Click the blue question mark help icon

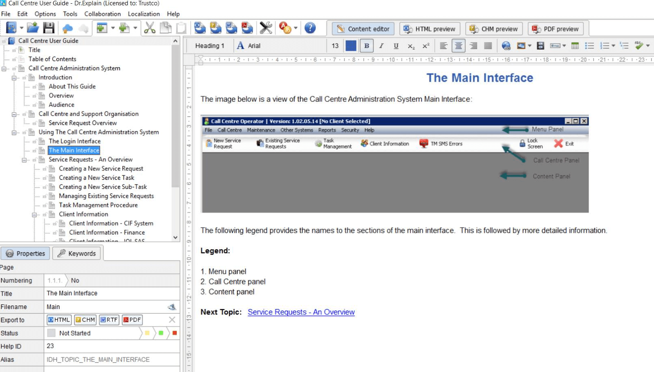pyautogui.click(x=310, y=28)
